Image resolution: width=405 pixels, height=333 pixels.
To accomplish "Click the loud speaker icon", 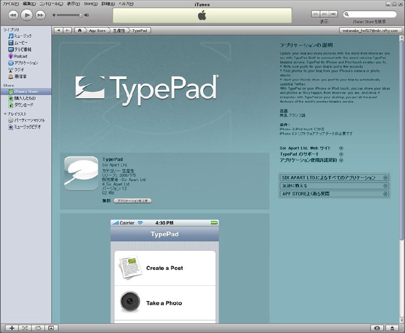I will coord(87,15).
